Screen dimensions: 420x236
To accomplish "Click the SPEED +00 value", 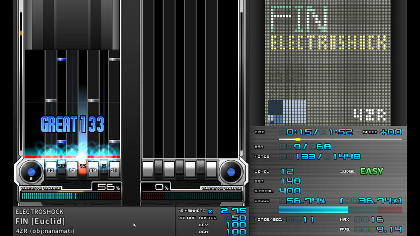I will (391, 132).
